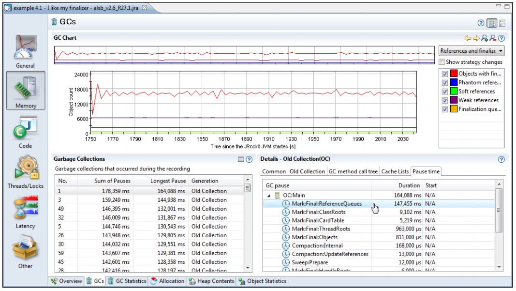
Task: Switch GCs page to grid layout icon
Action: [x=492, y=23]
